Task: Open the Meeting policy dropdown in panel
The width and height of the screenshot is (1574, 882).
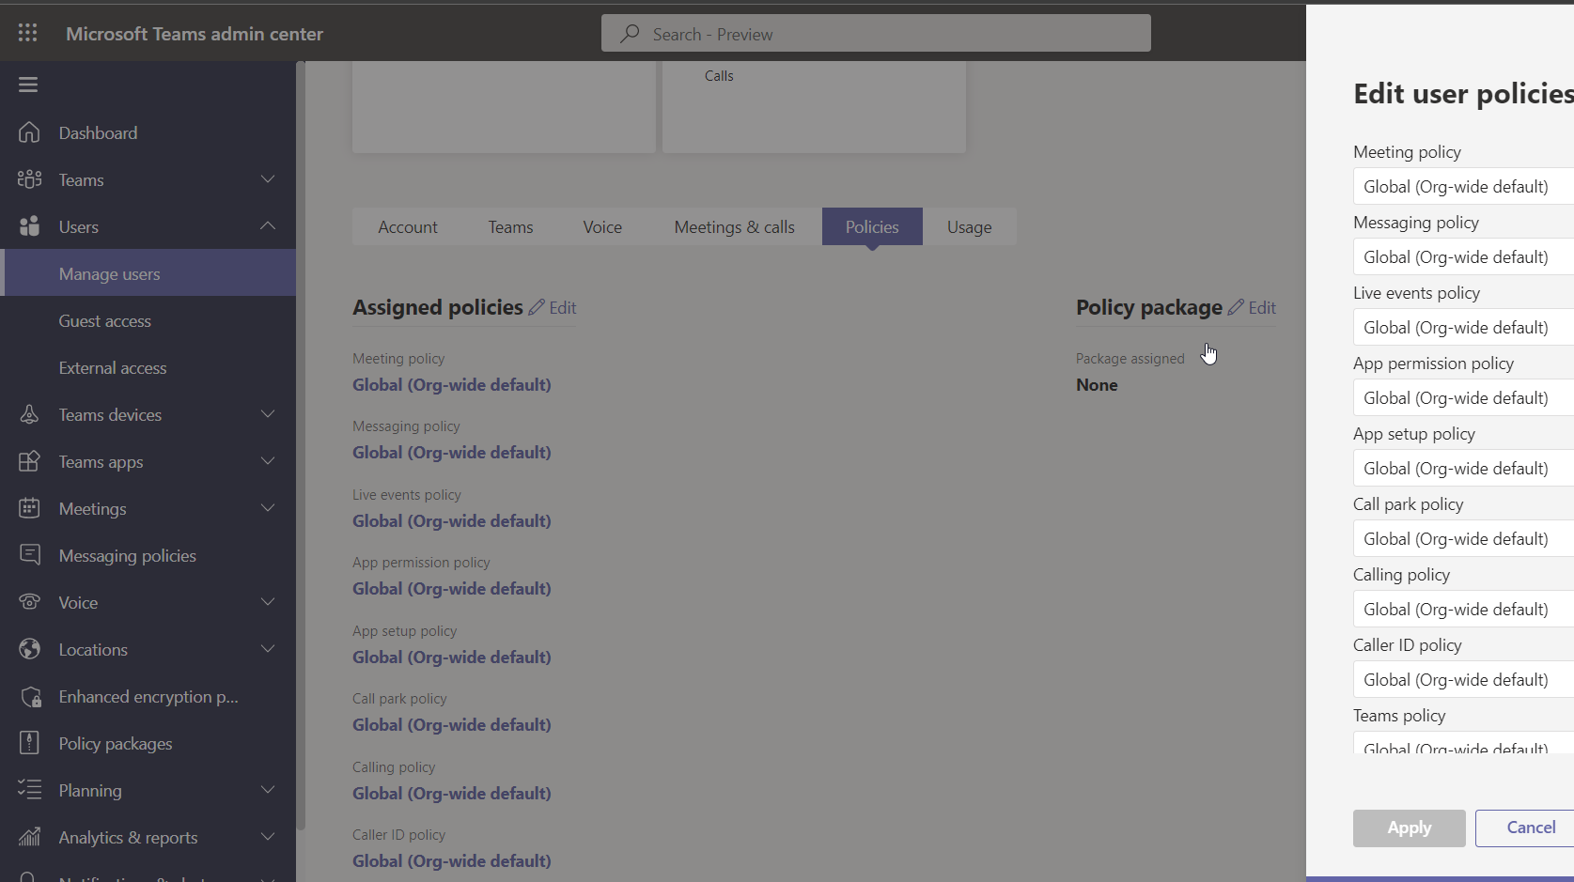Action: point(1462,186)
